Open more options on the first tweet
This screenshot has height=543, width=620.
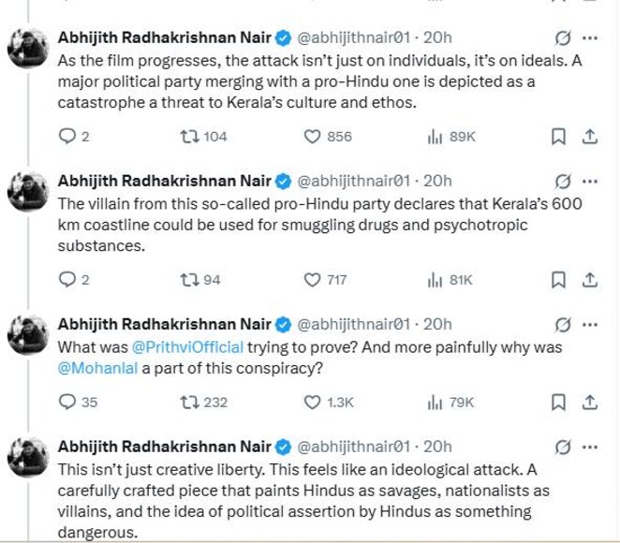590,38
